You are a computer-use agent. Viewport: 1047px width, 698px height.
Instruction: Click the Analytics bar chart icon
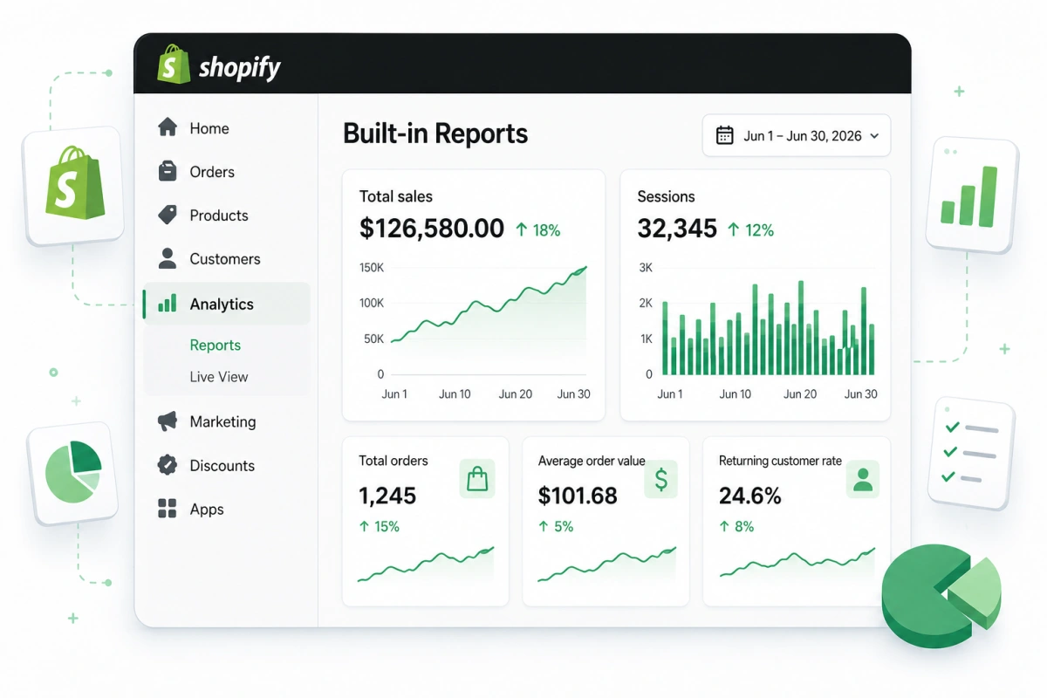(x=168, y=304)
